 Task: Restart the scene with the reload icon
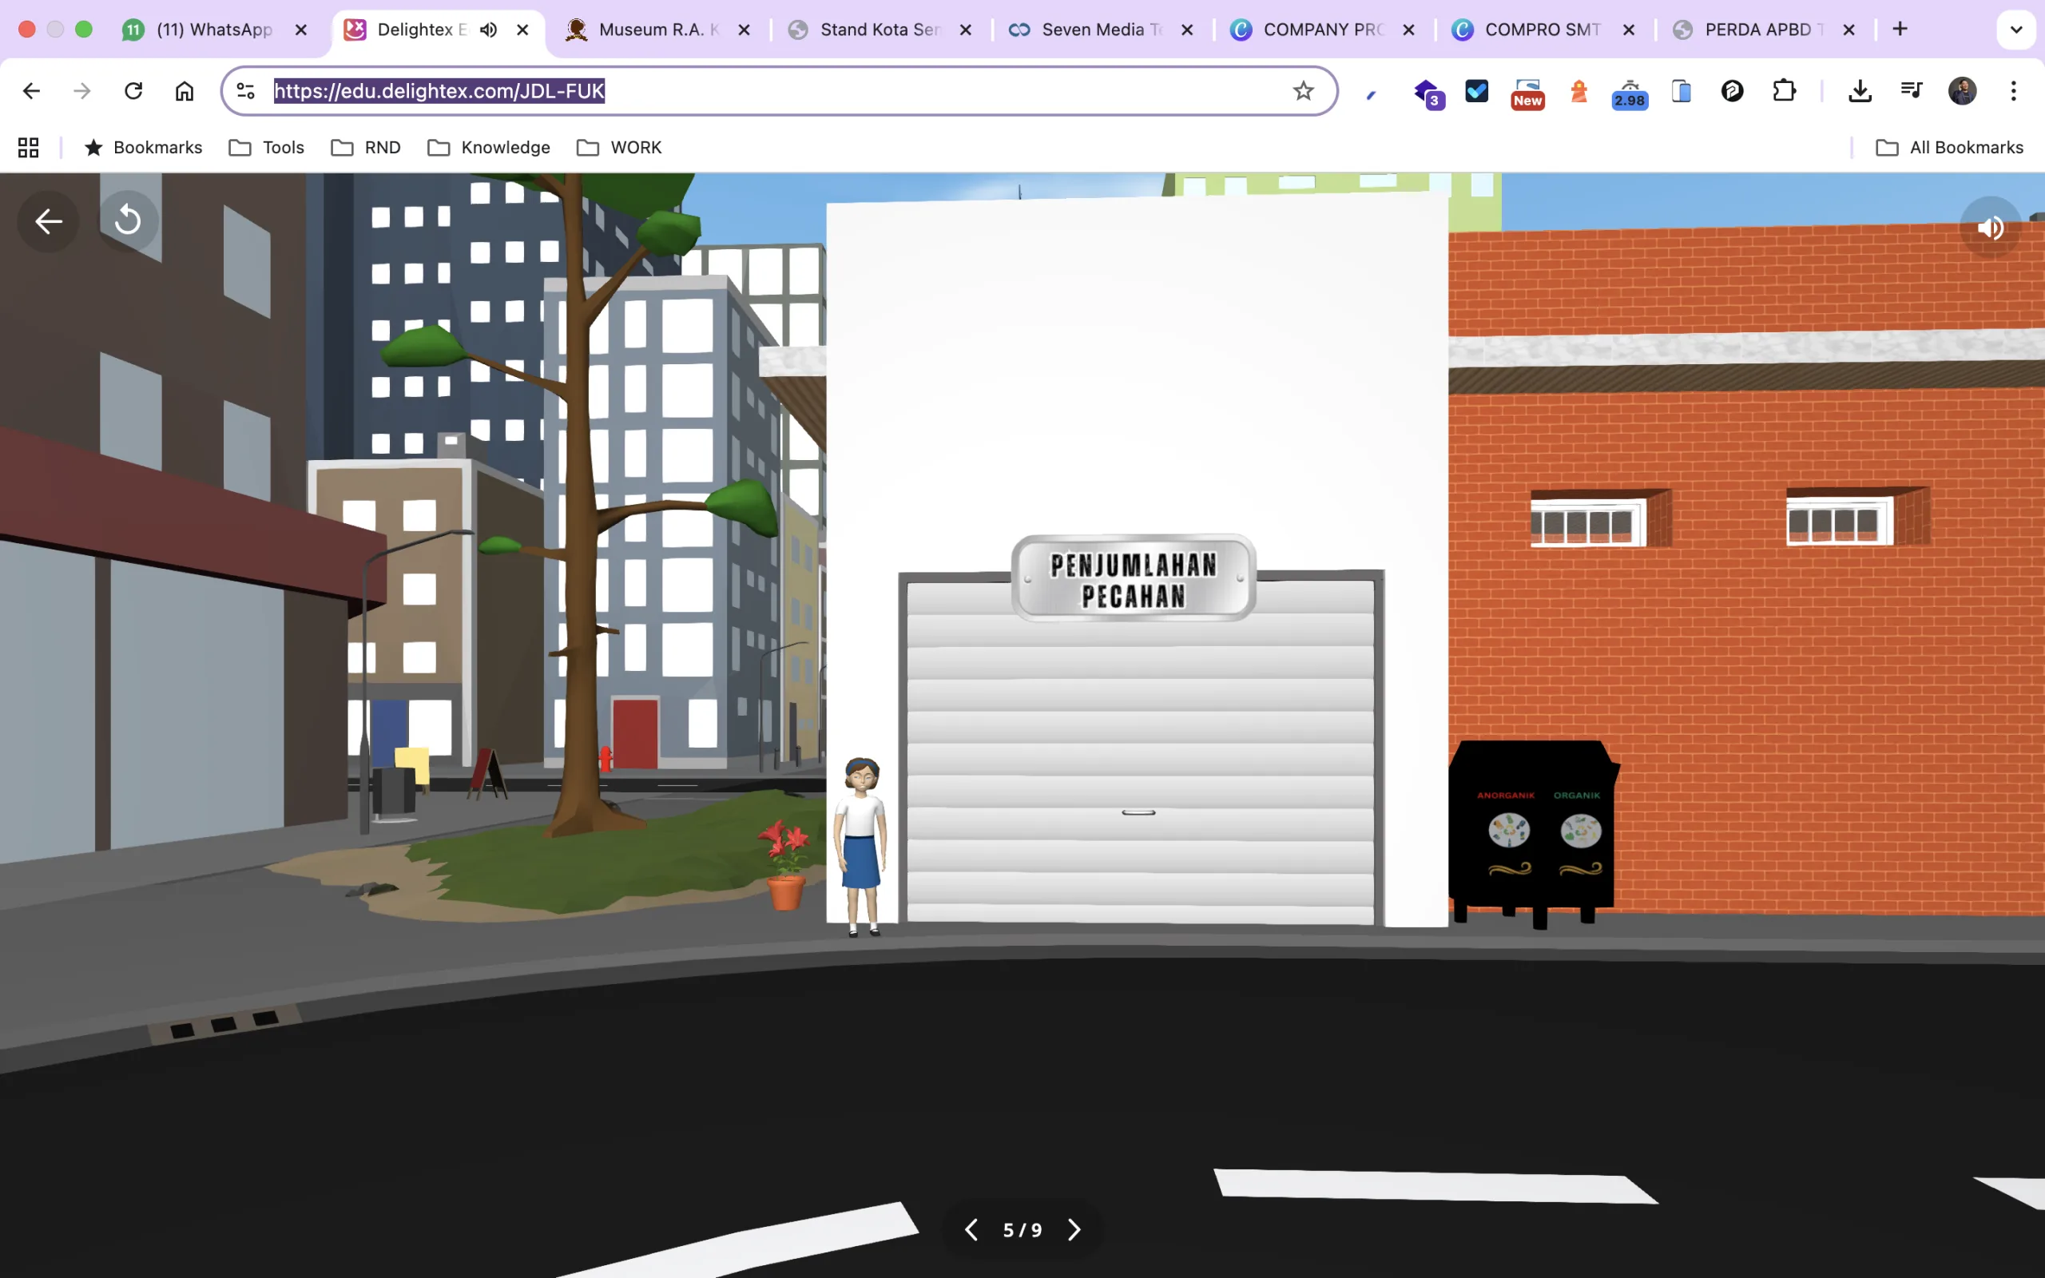(x=128, y=220)
